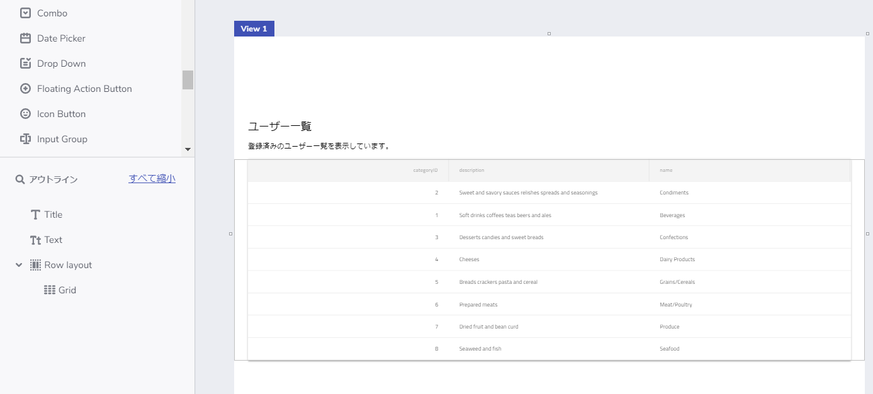This screenshot has width=873, height=394.
Task: Select the Icon Button smiley icon
Action: 26,113
